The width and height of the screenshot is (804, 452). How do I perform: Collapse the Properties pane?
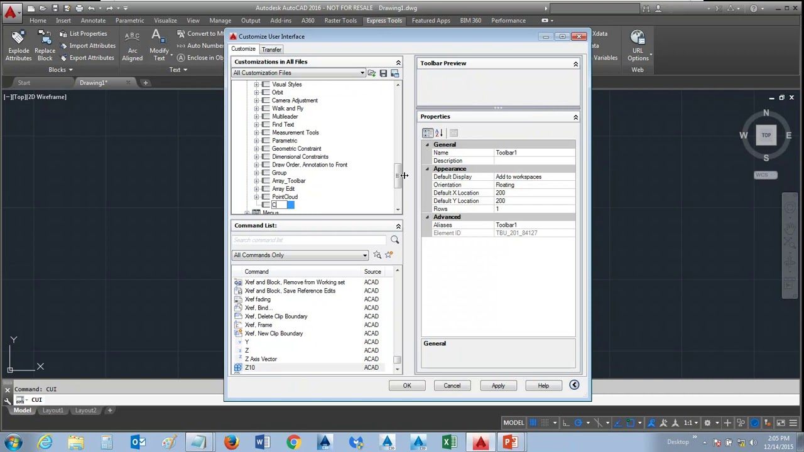pos(575,117)
